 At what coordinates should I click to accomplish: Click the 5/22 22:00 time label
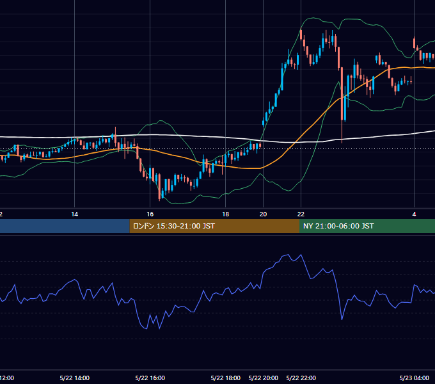point(301,378)
